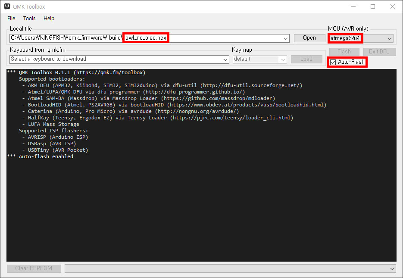Viewport: 403px width, 278px height.
Task: Open the Tools menu
Action: point(29,18)
